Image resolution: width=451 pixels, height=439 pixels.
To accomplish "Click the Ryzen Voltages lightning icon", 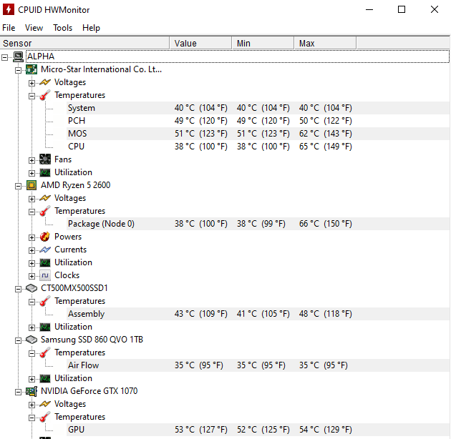I will click(45, 198).
